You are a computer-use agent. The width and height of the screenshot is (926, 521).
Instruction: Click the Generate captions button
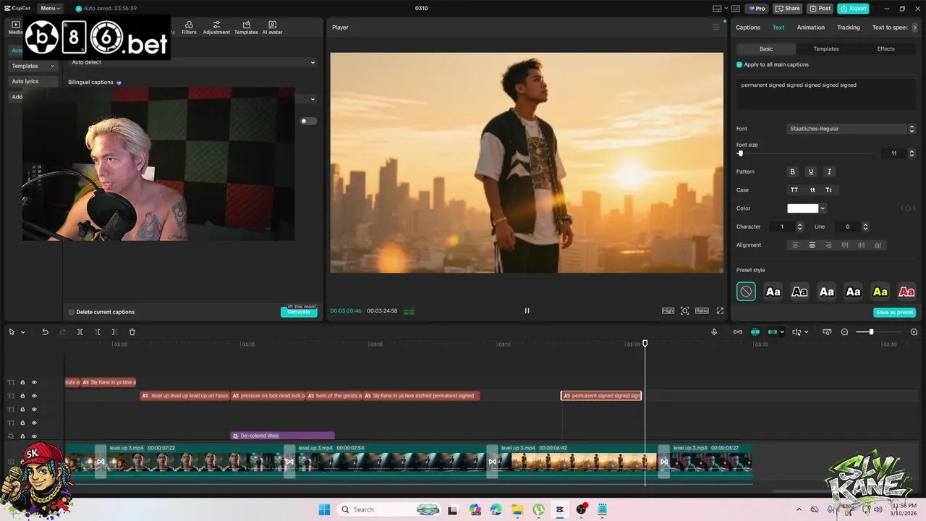coord(299,312)
